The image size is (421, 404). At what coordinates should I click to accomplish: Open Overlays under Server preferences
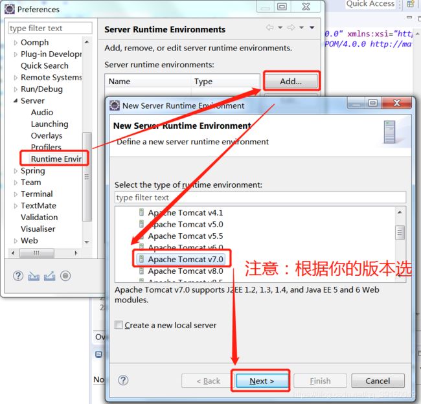point(47,135)
